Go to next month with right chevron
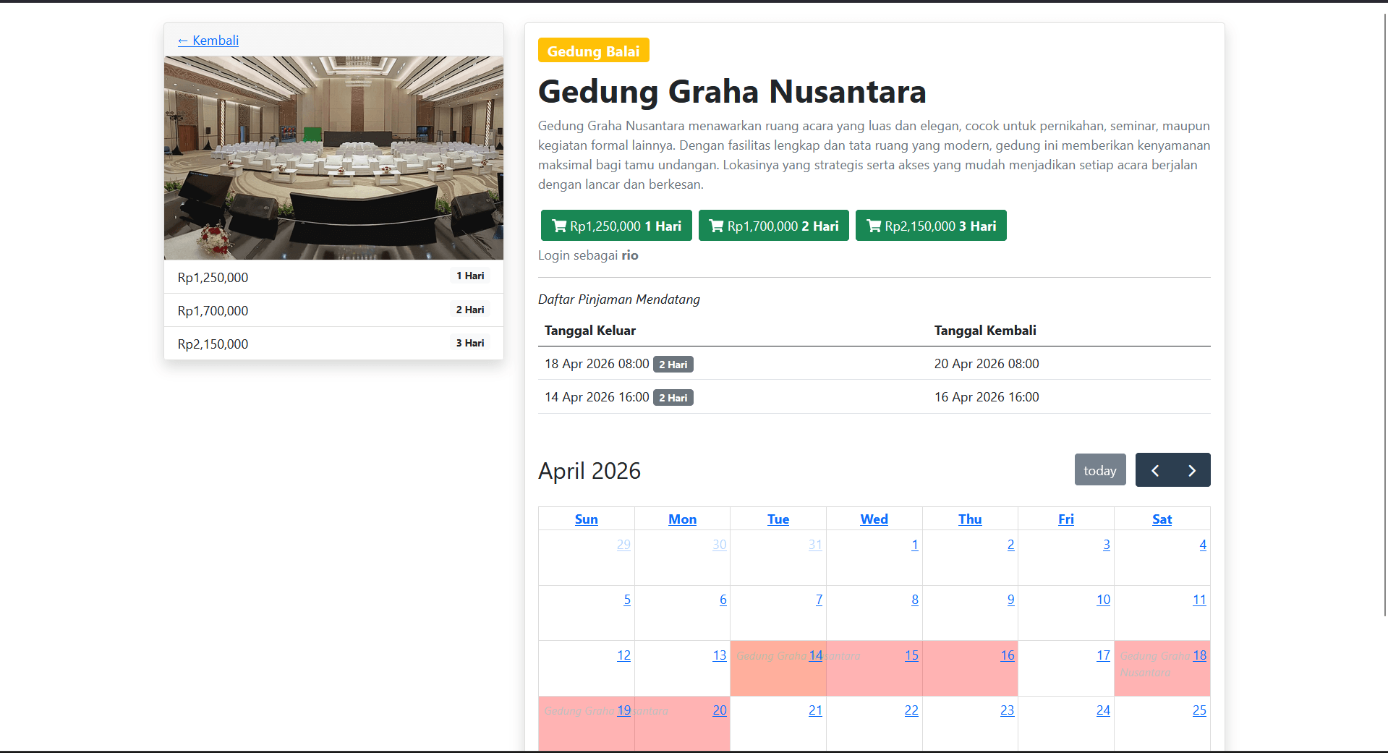This screenshot has height=753, width=1388. click(x=1192, y=470)
